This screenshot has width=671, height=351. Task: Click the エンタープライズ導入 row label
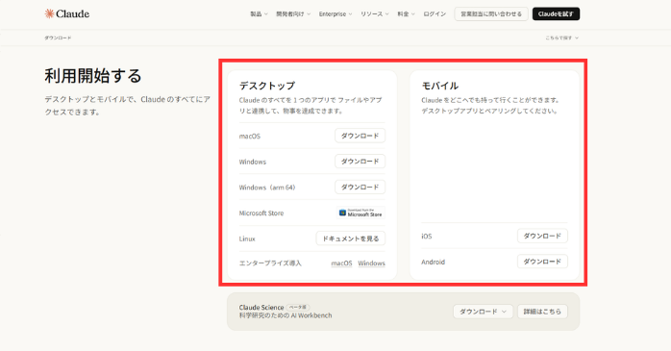(270, 263)
